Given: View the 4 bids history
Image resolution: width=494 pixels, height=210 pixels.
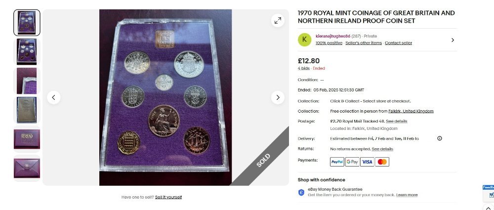Looking at the screenshot, I should tap(304, 68).
